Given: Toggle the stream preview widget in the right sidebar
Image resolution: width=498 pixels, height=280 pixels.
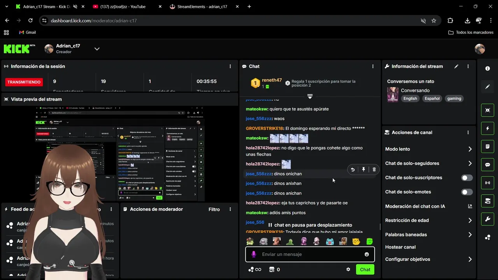Looking at the screenshot, I should tap(487, 110).
